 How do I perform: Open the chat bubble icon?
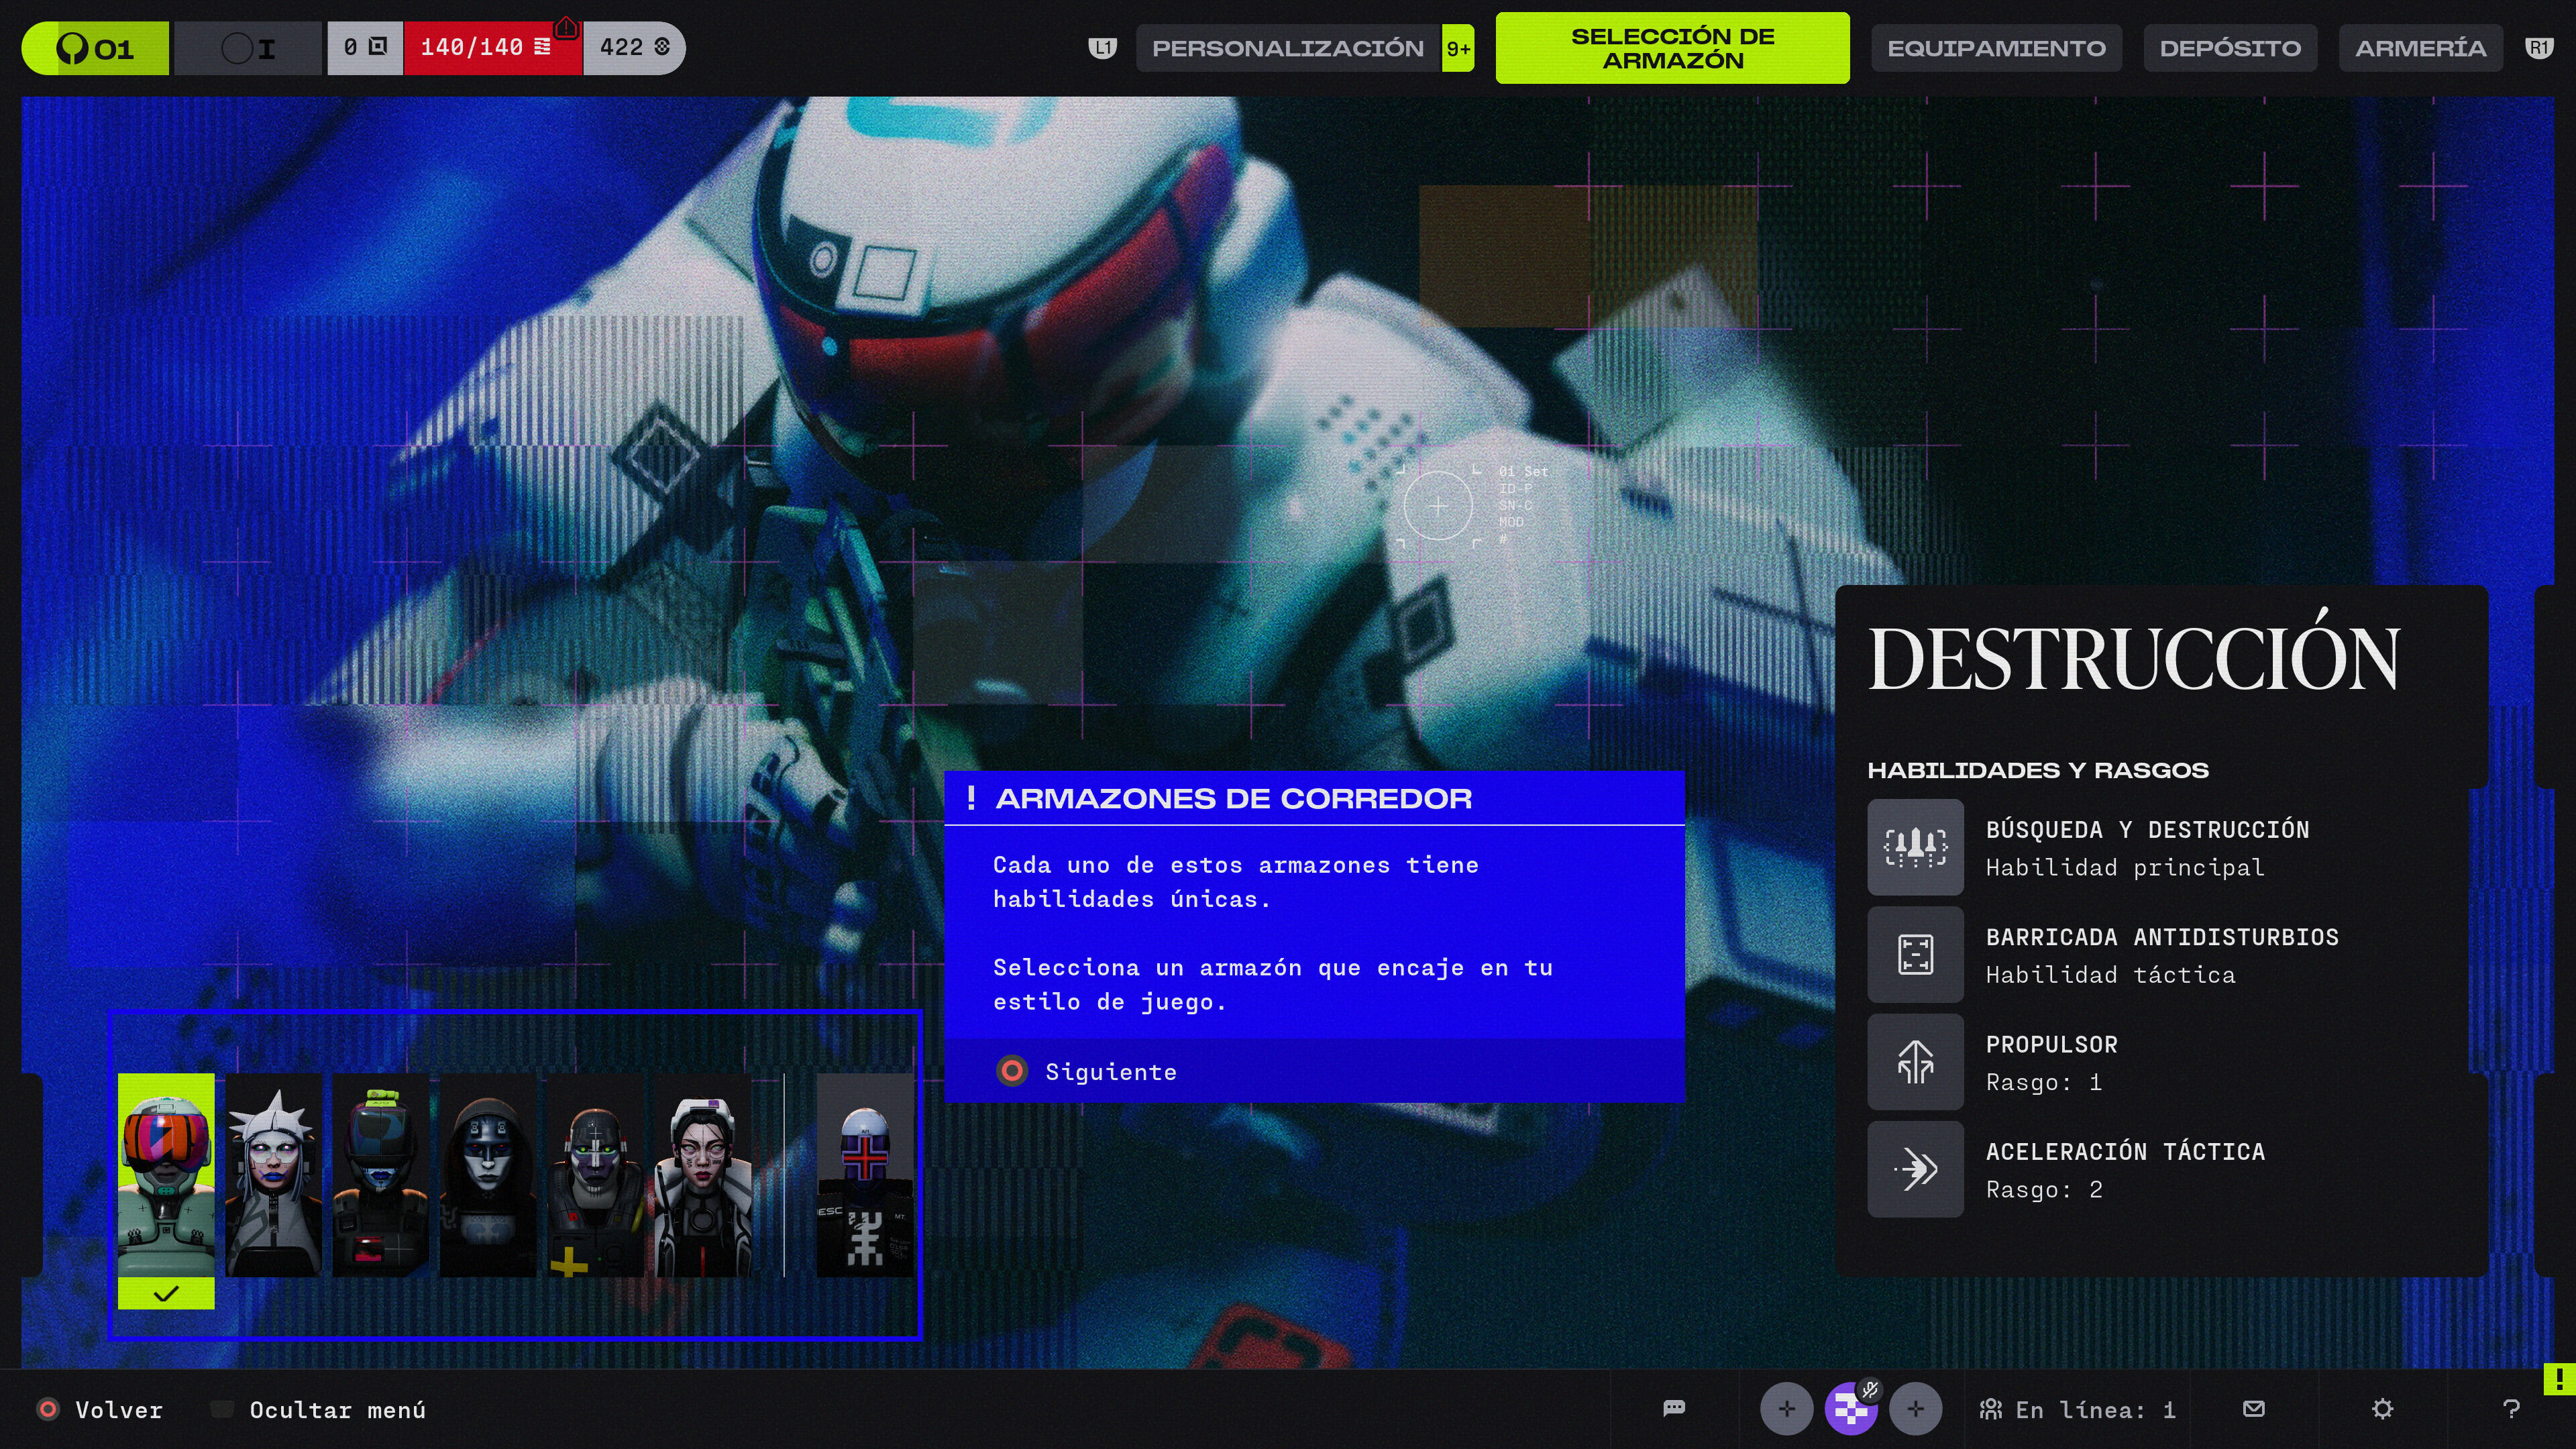tap(1673, 1409)
